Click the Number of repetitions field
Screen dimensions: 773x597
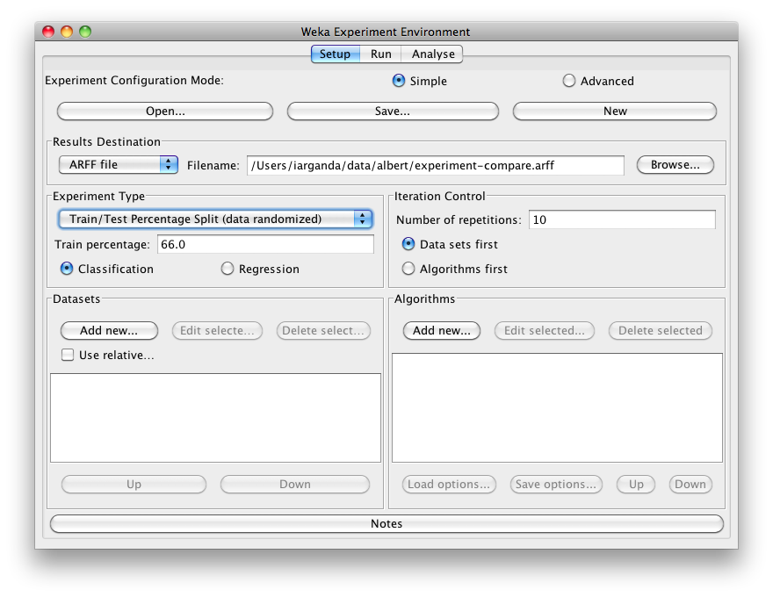[622, 219]
